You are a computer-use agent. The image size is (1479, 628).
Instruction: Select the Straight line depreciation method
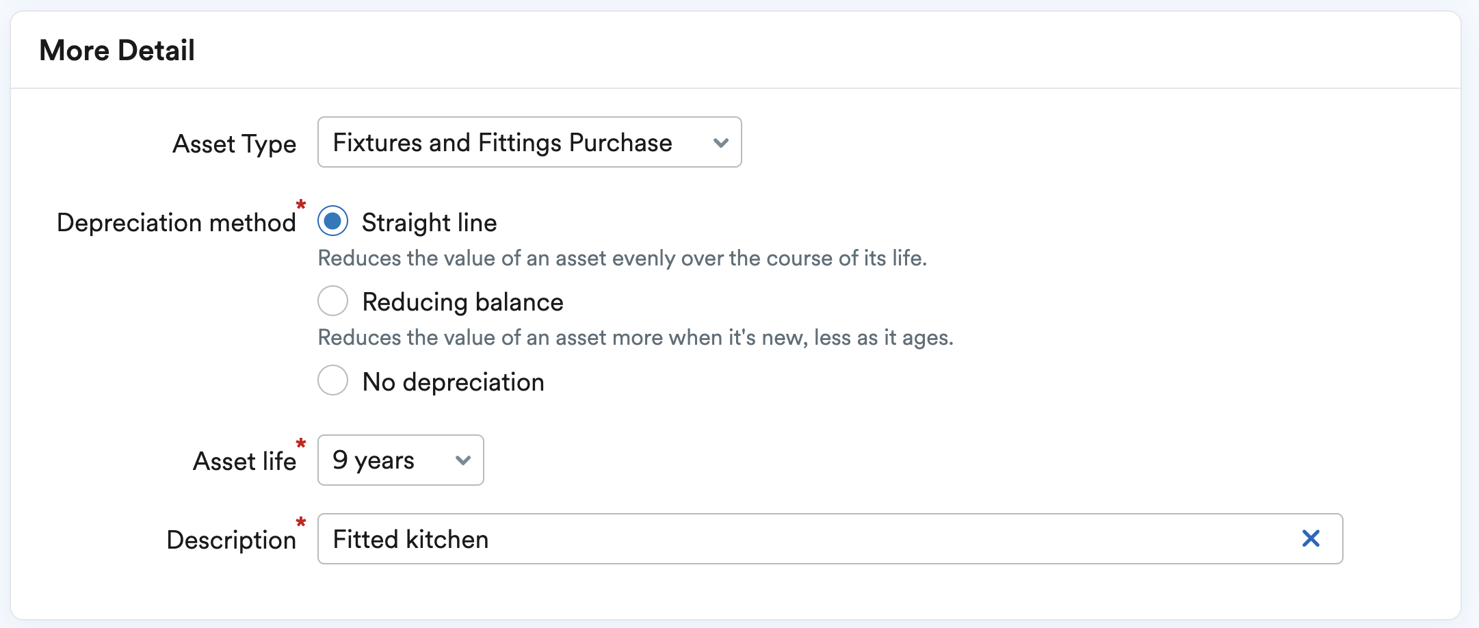pyautogui.click(x=333, y=222)
